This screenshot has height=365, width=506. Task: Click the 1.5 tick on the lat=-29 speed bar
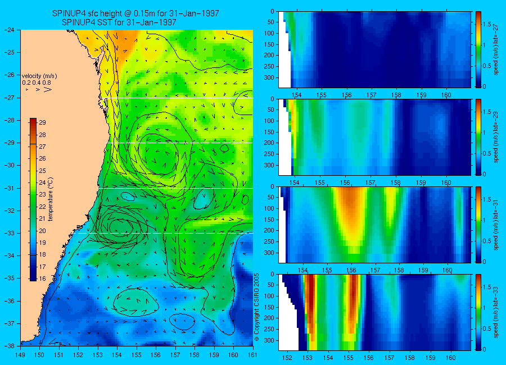(487, 112)
